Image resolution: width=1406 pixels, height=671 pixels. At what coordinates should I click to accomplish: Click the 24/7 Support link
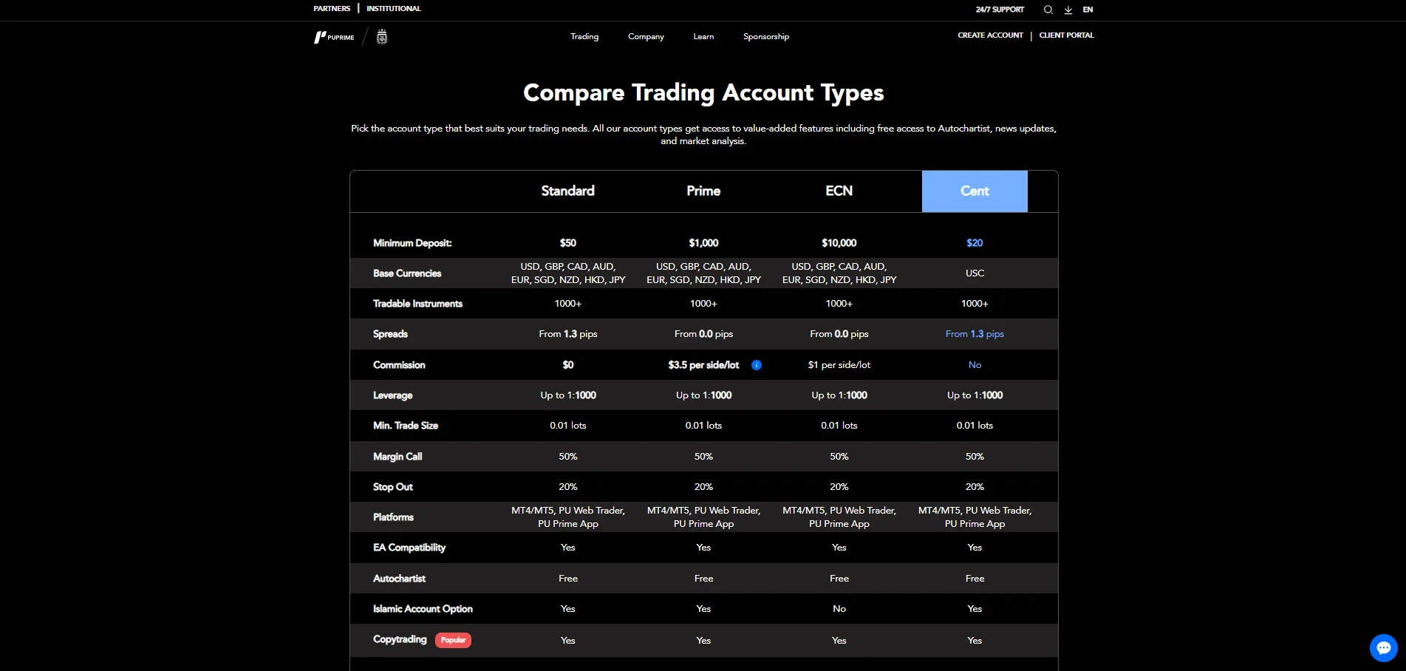click(x=1000, y=10)
